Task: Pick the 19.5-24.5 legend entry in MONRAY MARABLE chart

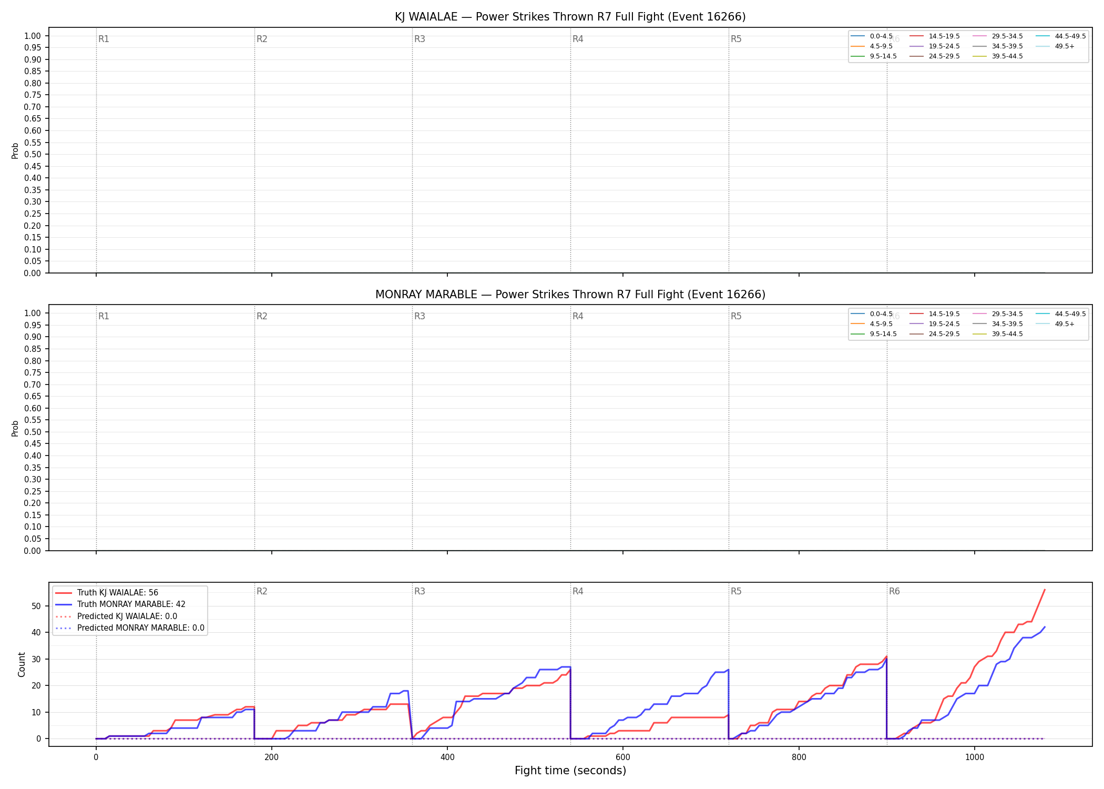Action: [935, 324]
